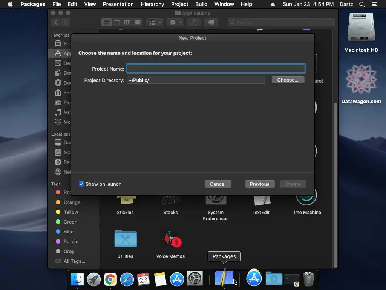Select Green tag in Finder sidebar
Image resolution: width=386 pixels, height=290 pixels.
pyautogui.click(x=70, y=222)
